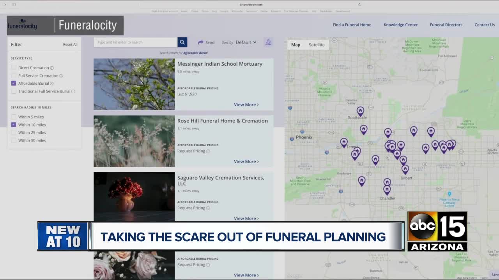Open Find a Funeral Home menu
This screenshot has width=499, height=280.
tap(352, 25)
